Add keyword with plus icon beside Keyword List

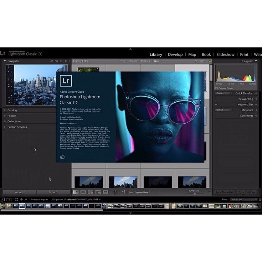tap(216, 104)
